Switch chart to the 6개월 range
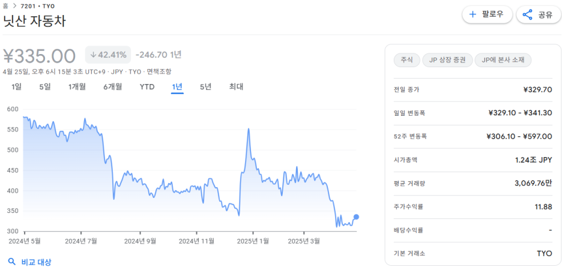Image resolution: width=562 pixels, height=267 pixels. click(x=112, y=87)
